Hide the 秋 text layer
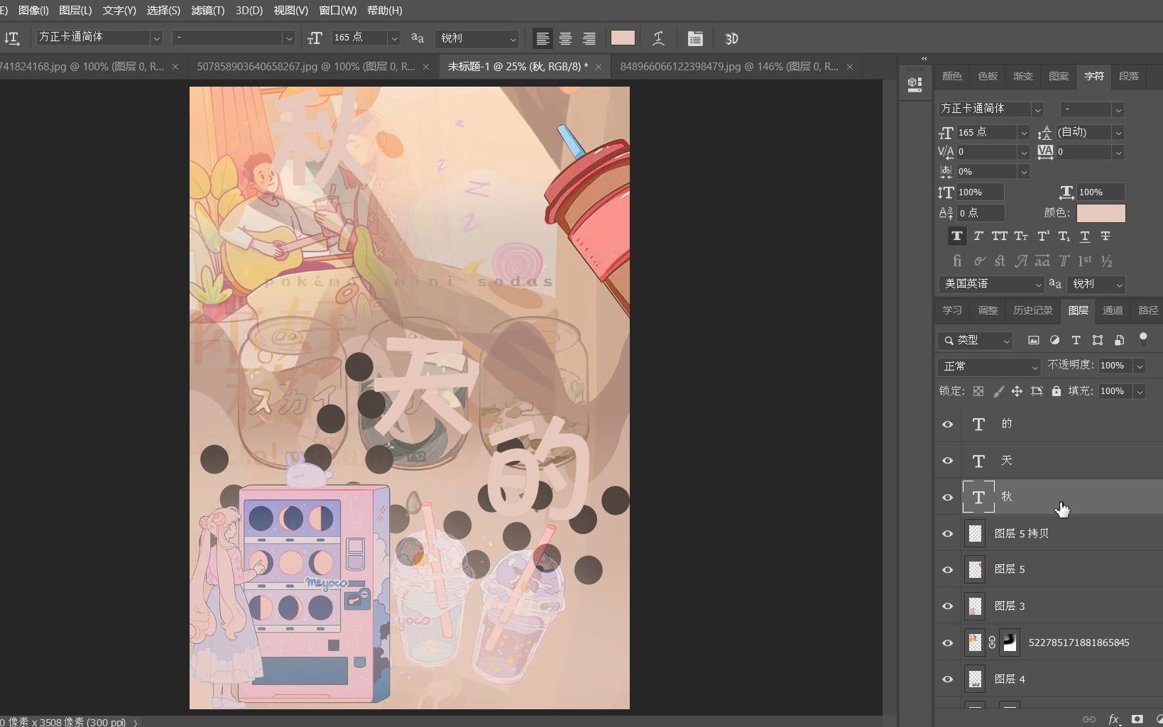The height and width of the screenshot is (727, 1163). click(948, 497)
